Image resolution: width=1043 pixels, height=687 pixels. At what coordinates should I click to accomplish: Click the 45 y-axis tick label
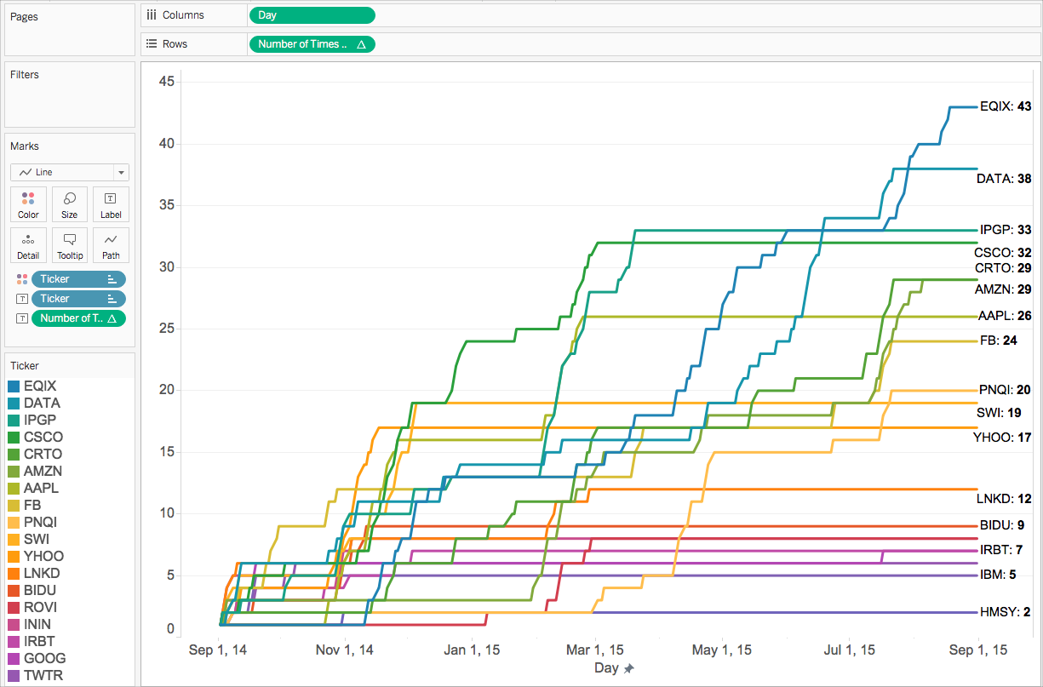(x=167, y=82)
